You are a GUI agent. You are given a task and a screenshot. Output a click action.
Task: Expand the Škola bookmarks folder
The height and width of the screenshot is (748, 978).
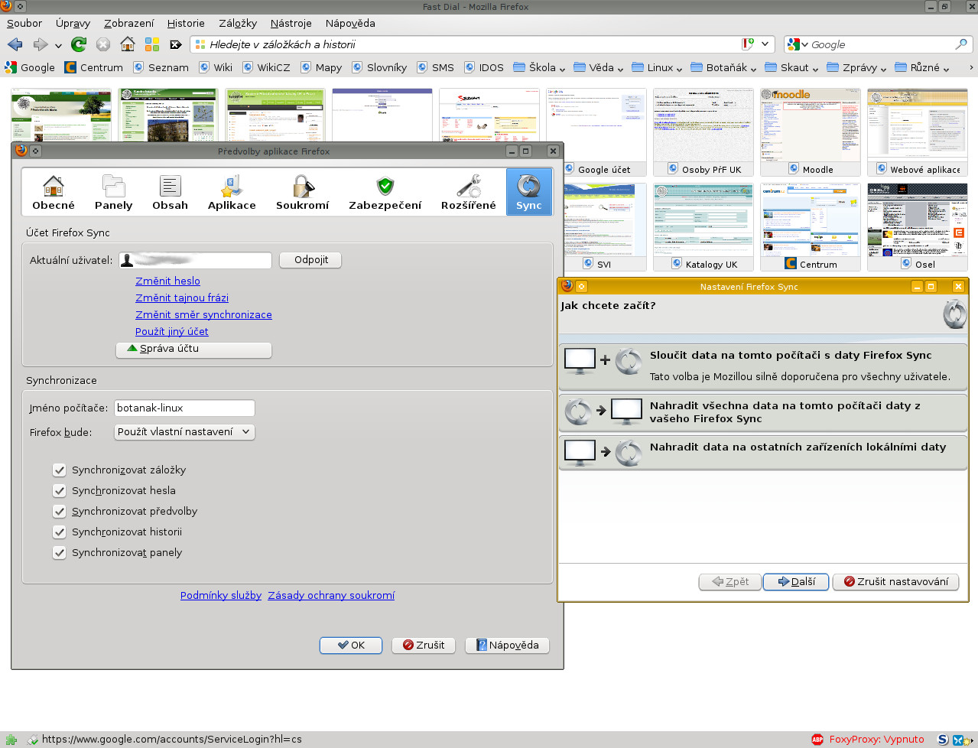tap(539, 67)
